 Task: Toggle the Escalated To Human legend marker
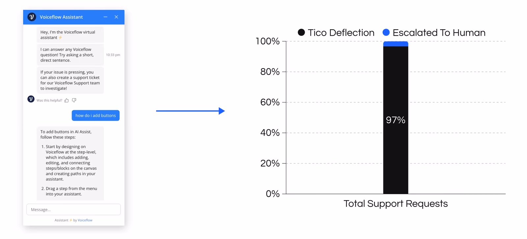pos(386,32)
